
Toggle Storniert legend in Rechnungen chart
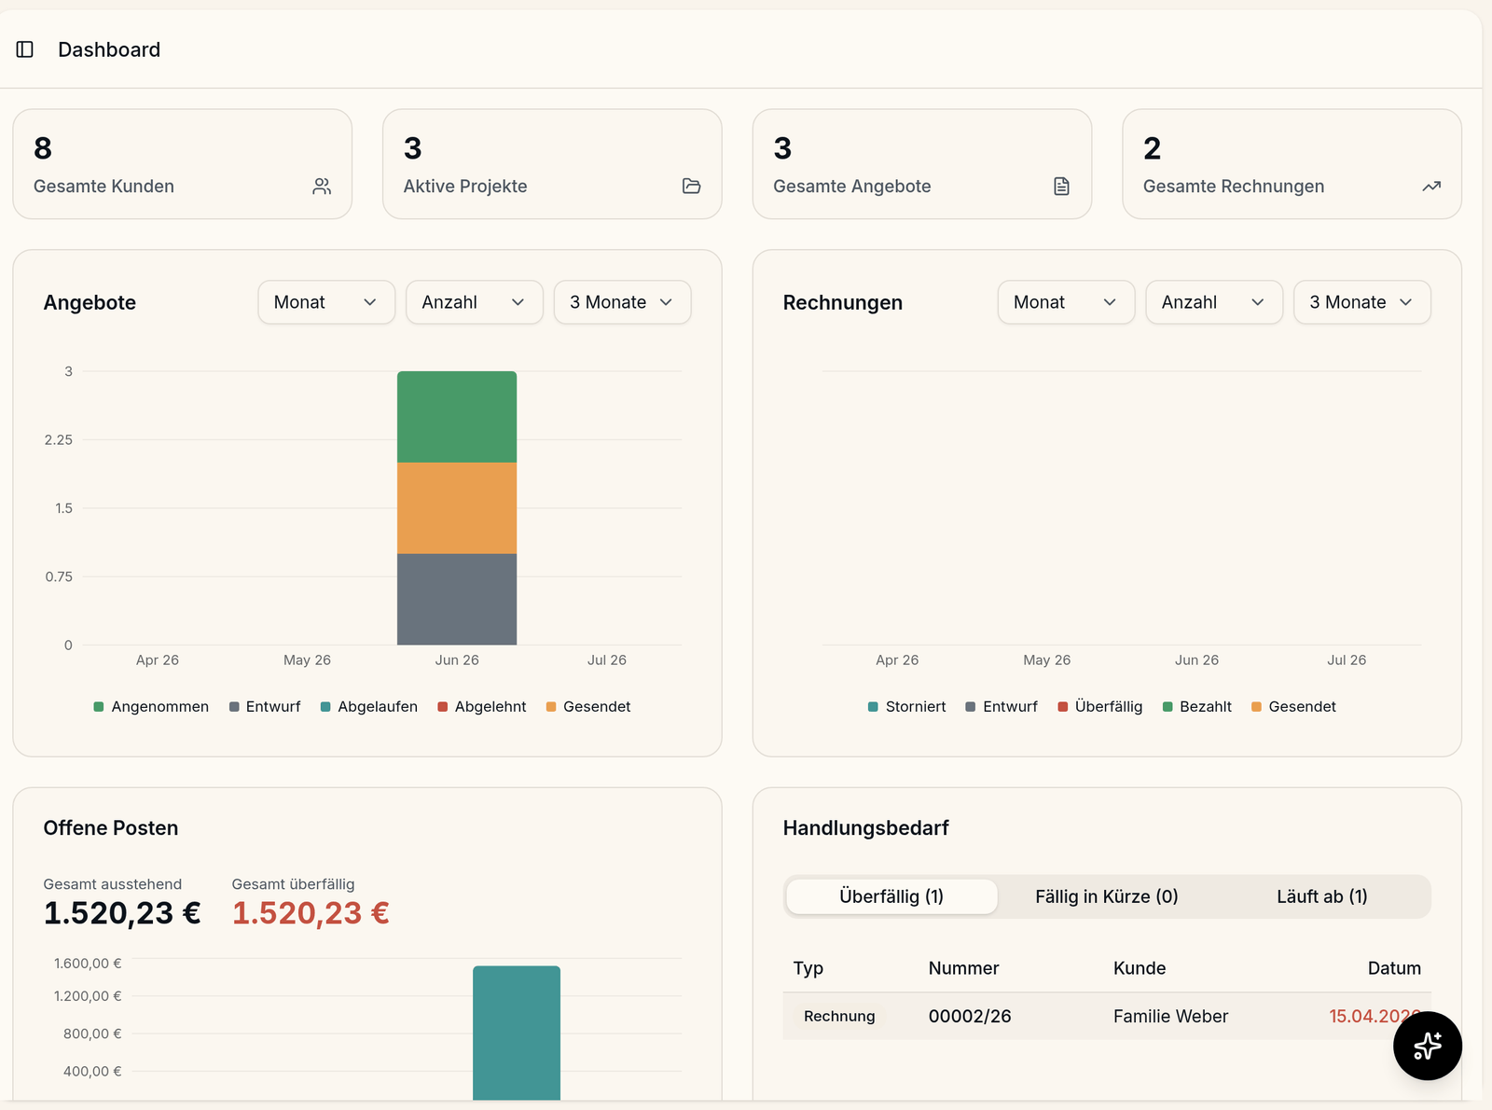[x=906, y=707]
